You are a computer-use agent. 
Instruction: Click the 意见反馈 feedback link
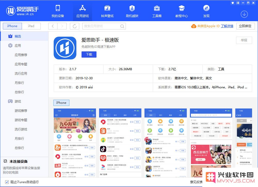[x=196, y=182]
